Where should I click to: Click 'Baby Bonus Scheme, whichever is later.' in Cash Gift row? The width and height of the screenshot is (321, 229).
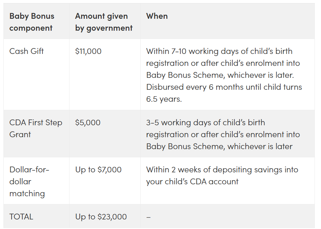[220, 75]
